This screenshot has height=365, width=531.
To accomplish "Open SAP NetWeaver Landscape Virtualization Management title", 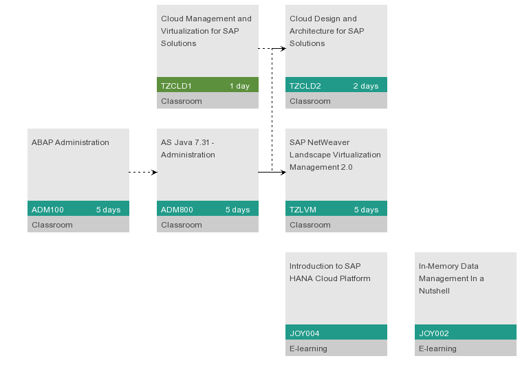I will 335,155.
